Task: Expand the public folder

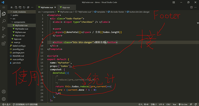Action: pos(15,15)
